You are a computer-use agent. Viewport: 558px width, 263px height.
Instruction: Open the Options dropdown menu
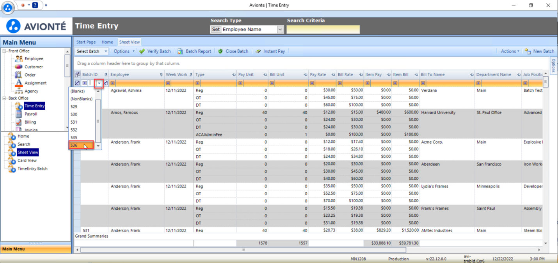[124, 51]
